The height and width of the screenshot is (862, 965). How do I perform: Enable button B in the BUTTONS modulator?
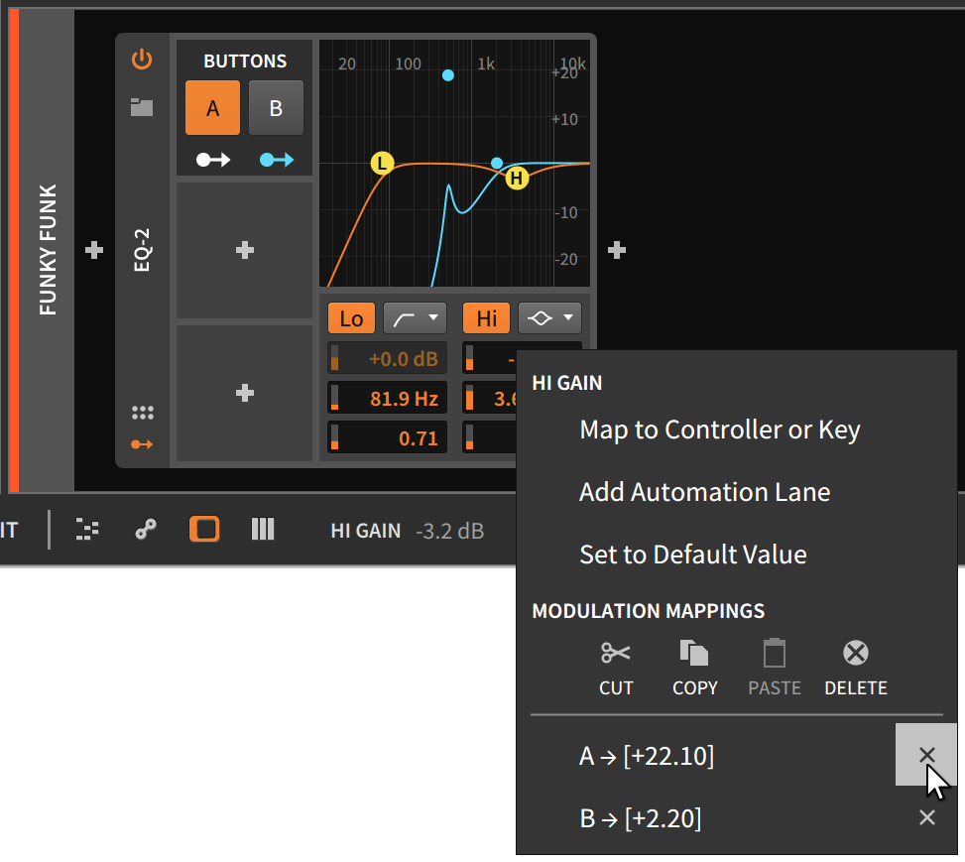276,107
